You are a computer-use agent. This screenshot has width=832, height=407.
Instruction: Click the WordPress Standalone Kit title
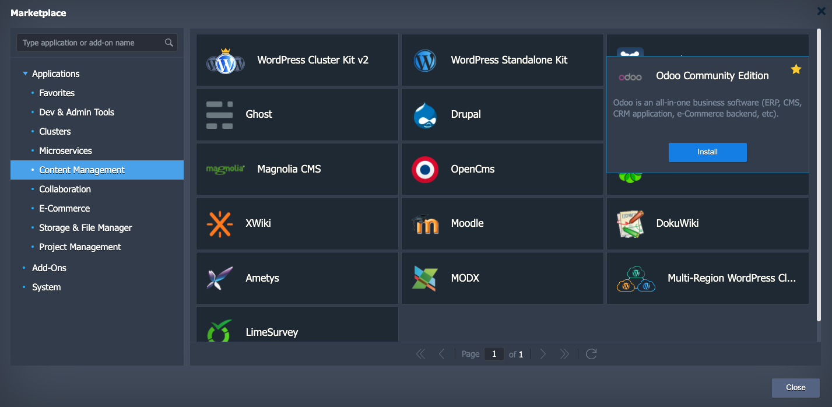tap(509, 60)
